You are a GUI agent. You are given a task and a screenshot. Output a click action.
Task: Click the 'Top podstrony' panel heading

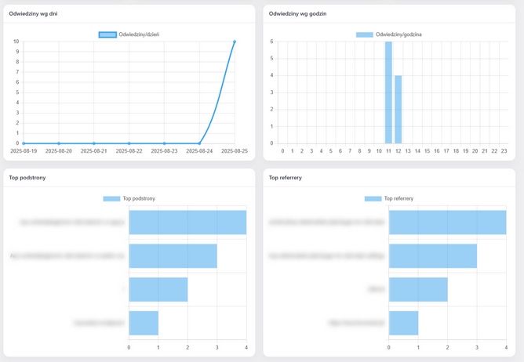pyautogui.click(x=27, y=178)
